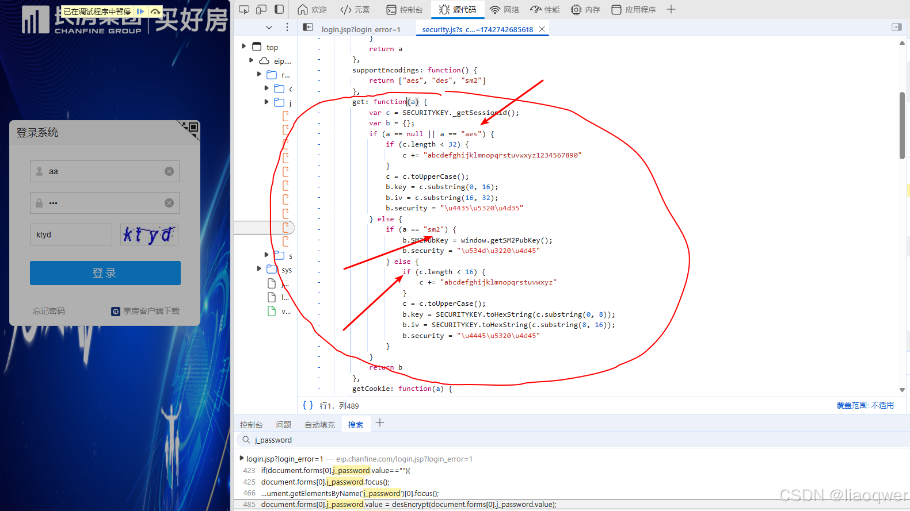
Task: Click the 登录 login button
Action: coord(105,273)
